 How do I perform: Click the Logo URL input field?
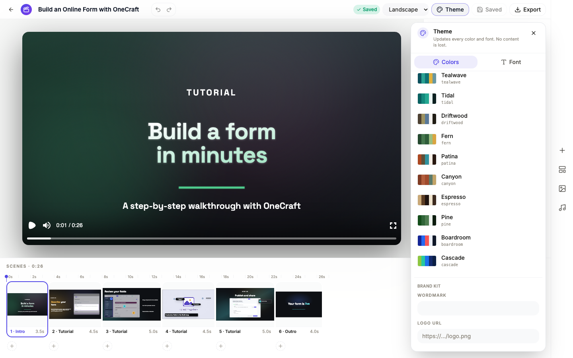(478, 336)
